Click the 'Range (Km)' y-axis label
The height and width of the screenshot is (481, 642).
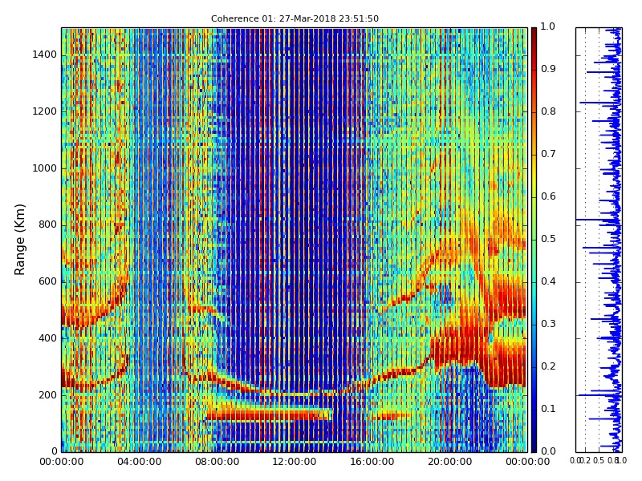(19, 240)
